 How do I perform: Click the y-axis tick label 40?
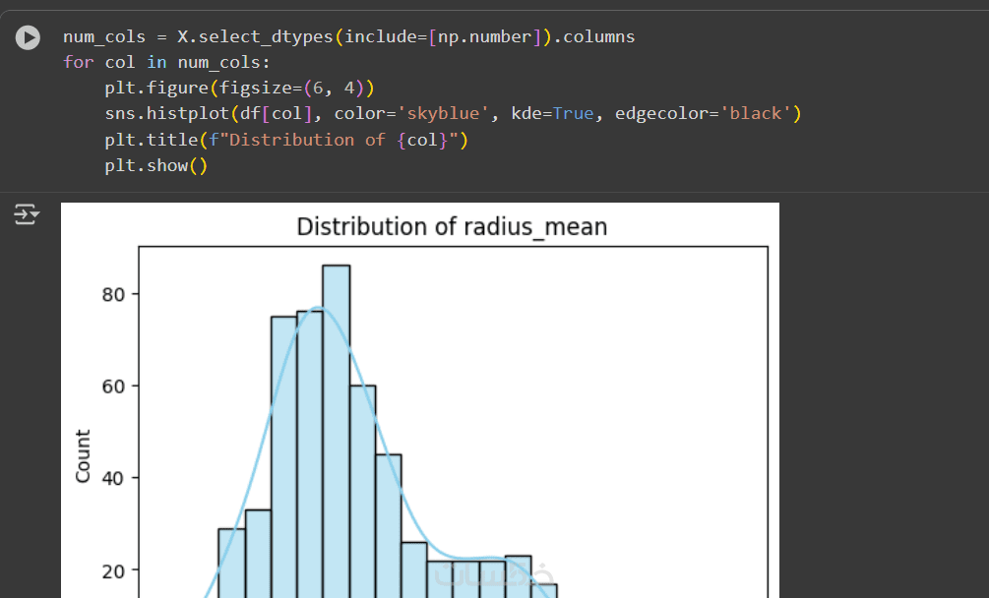pos(113,478)
